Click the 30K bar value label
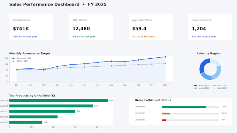Screen dimensions: 237x133 tap(78, 111)
